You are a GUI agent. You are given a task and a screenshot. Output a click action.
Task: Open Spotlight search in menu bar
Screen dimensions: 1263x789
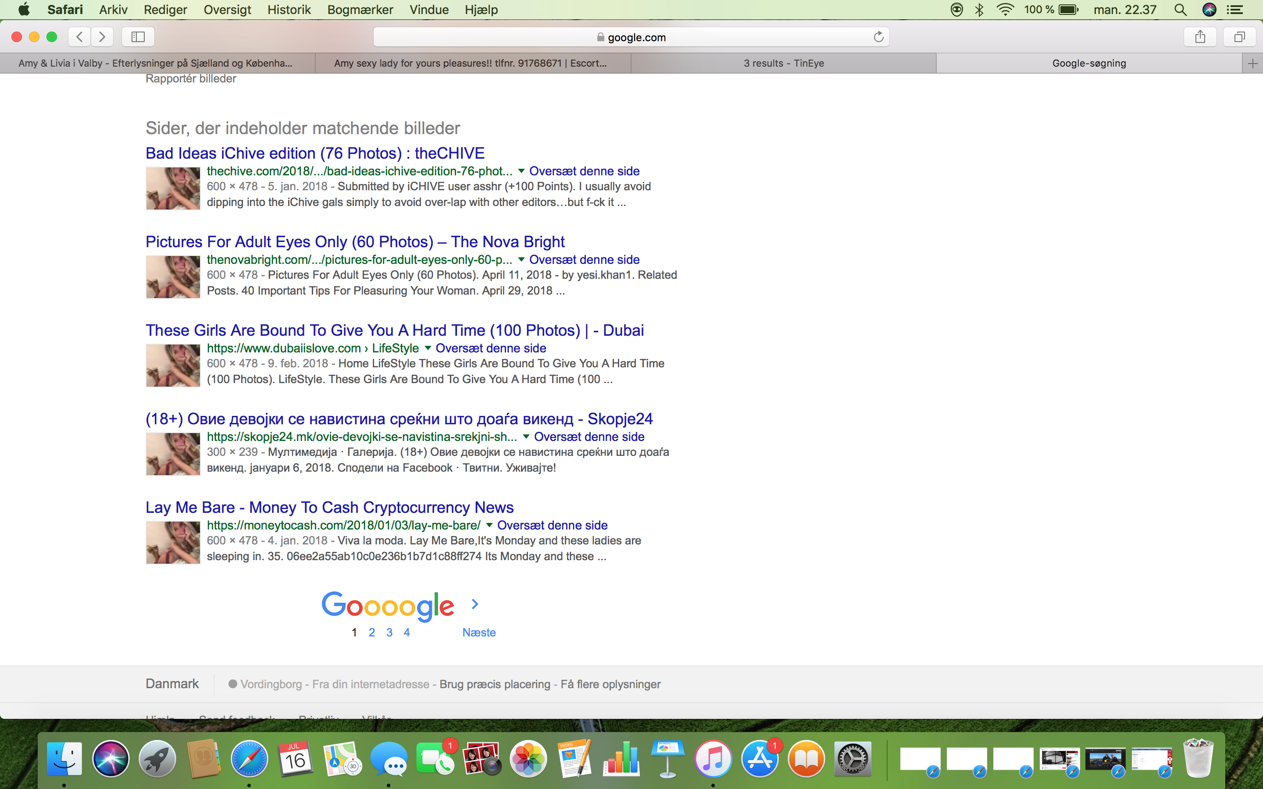[1181, 9]
